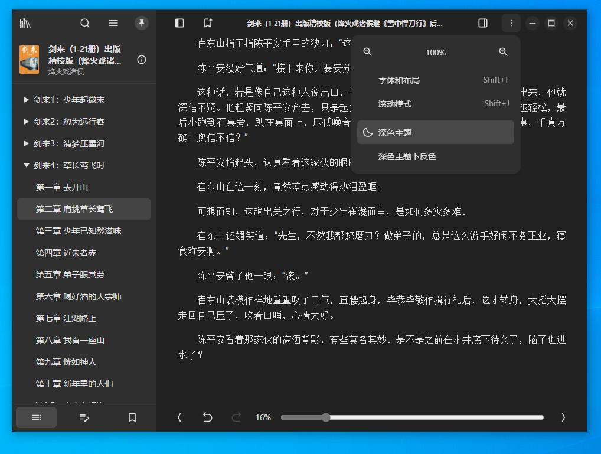Switch to table of contents tab
The height and width of the screenshot is (454, 601).
click(37, 417)
